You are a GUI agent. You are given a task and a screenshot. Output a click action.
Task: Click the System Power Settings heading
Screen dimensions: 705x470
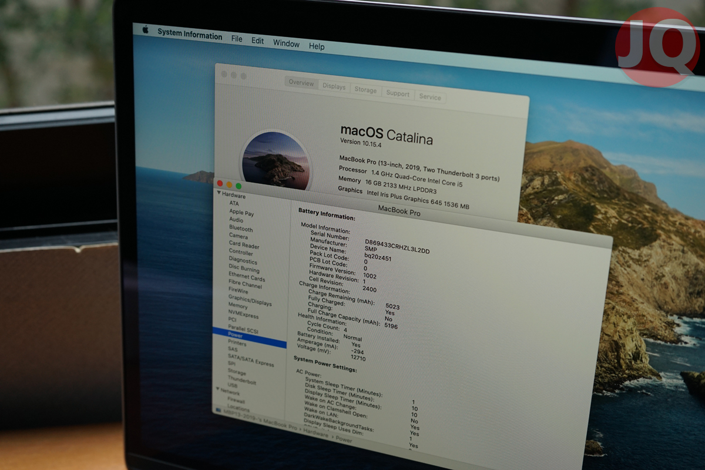325,363
